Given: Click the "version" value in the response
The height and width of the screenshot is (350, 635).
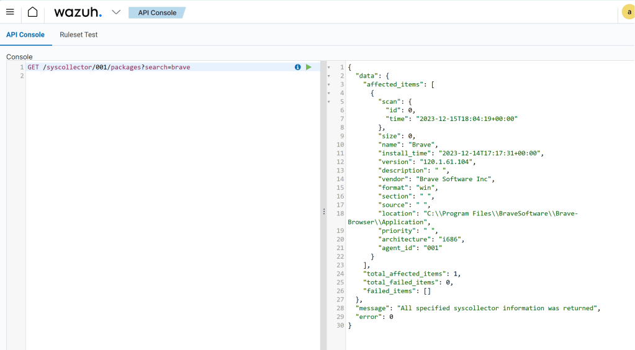Looking at the screenshot, I should coord(447,162).
